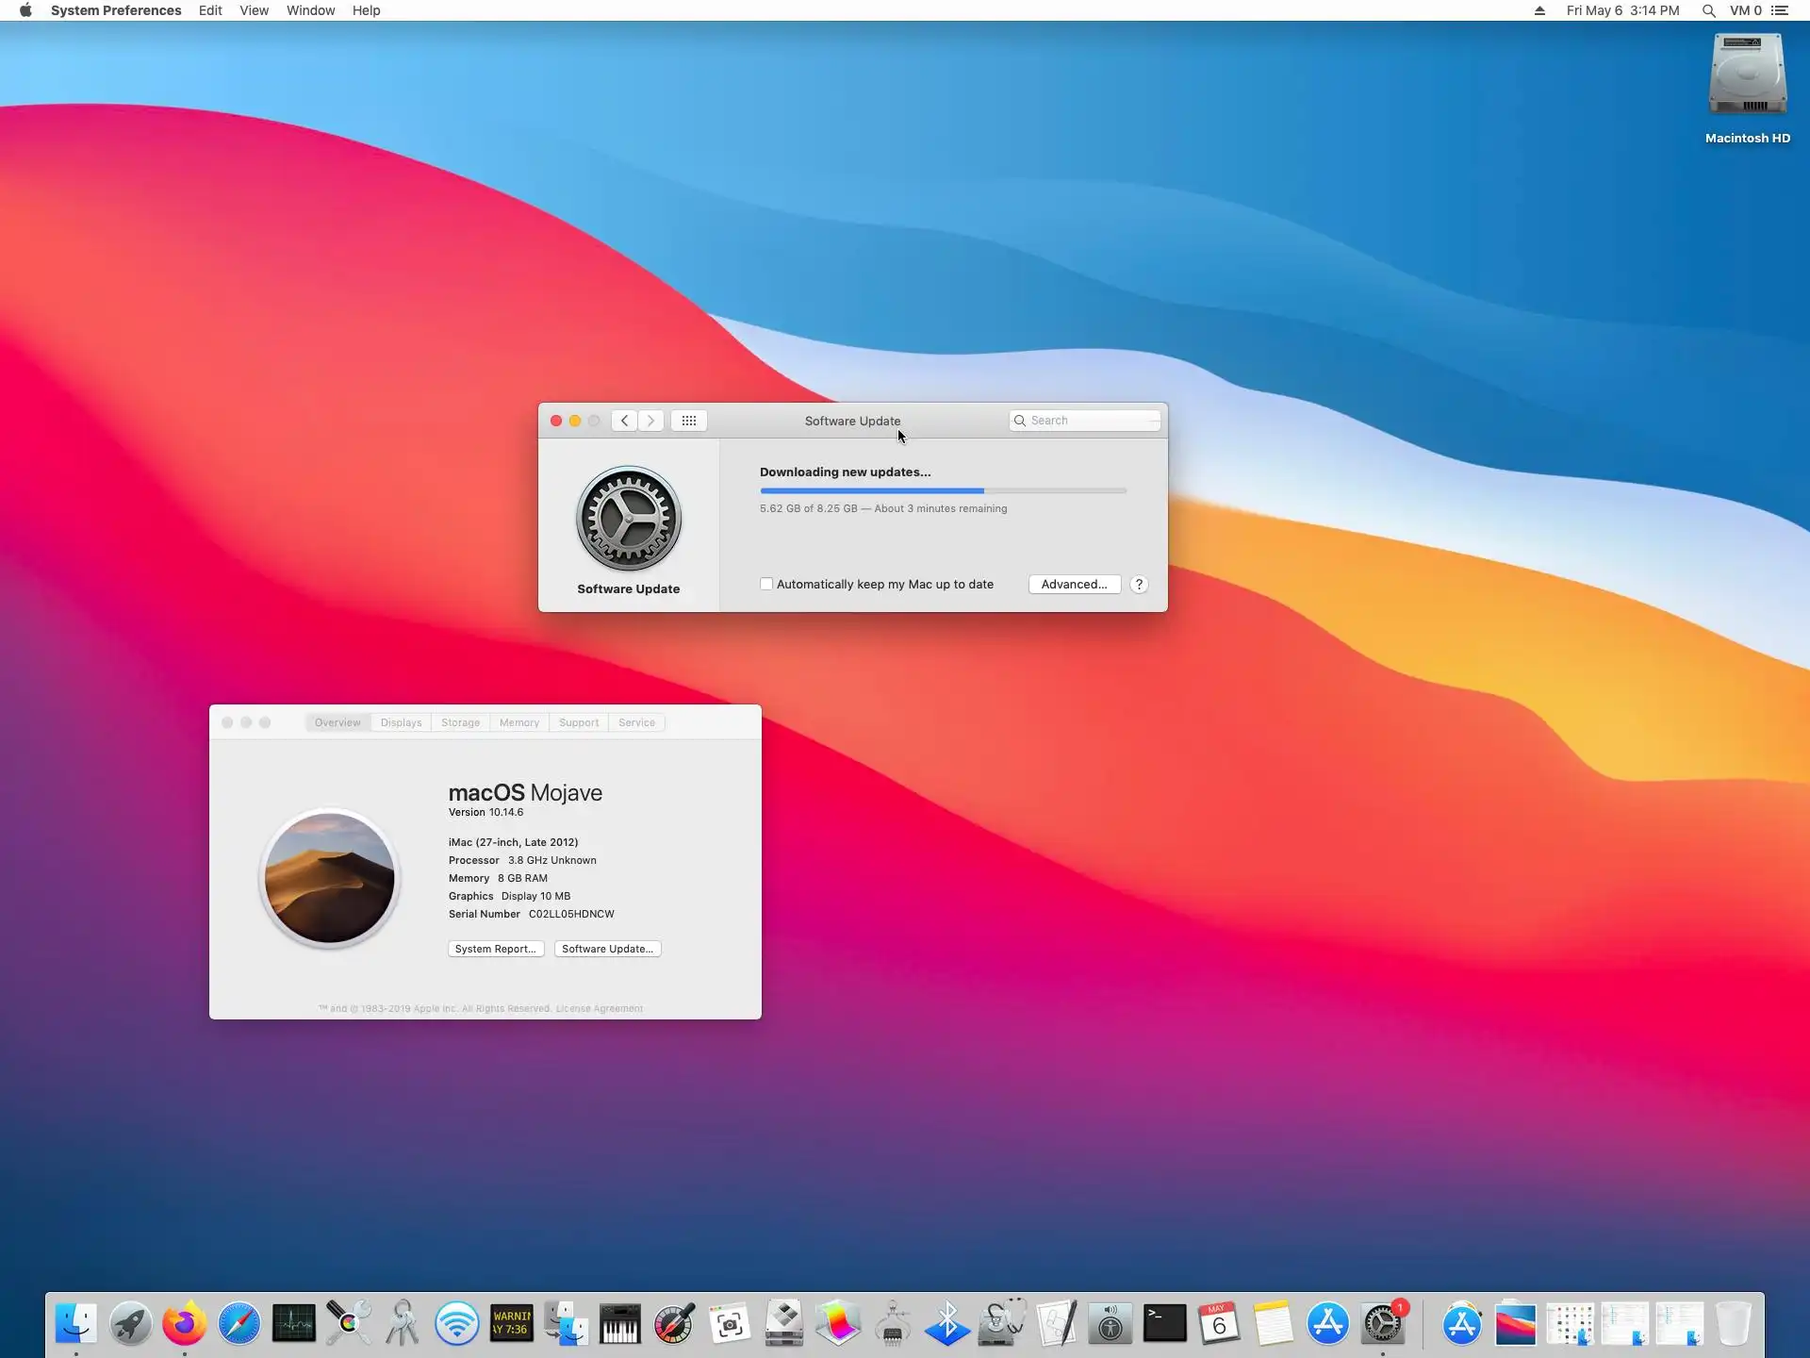Open the Macintosh HD desktop drive

pos(1747,77)
